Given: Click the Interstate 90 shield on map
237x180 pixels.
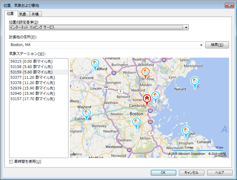Looking at the screenshot, I should 150,111.
